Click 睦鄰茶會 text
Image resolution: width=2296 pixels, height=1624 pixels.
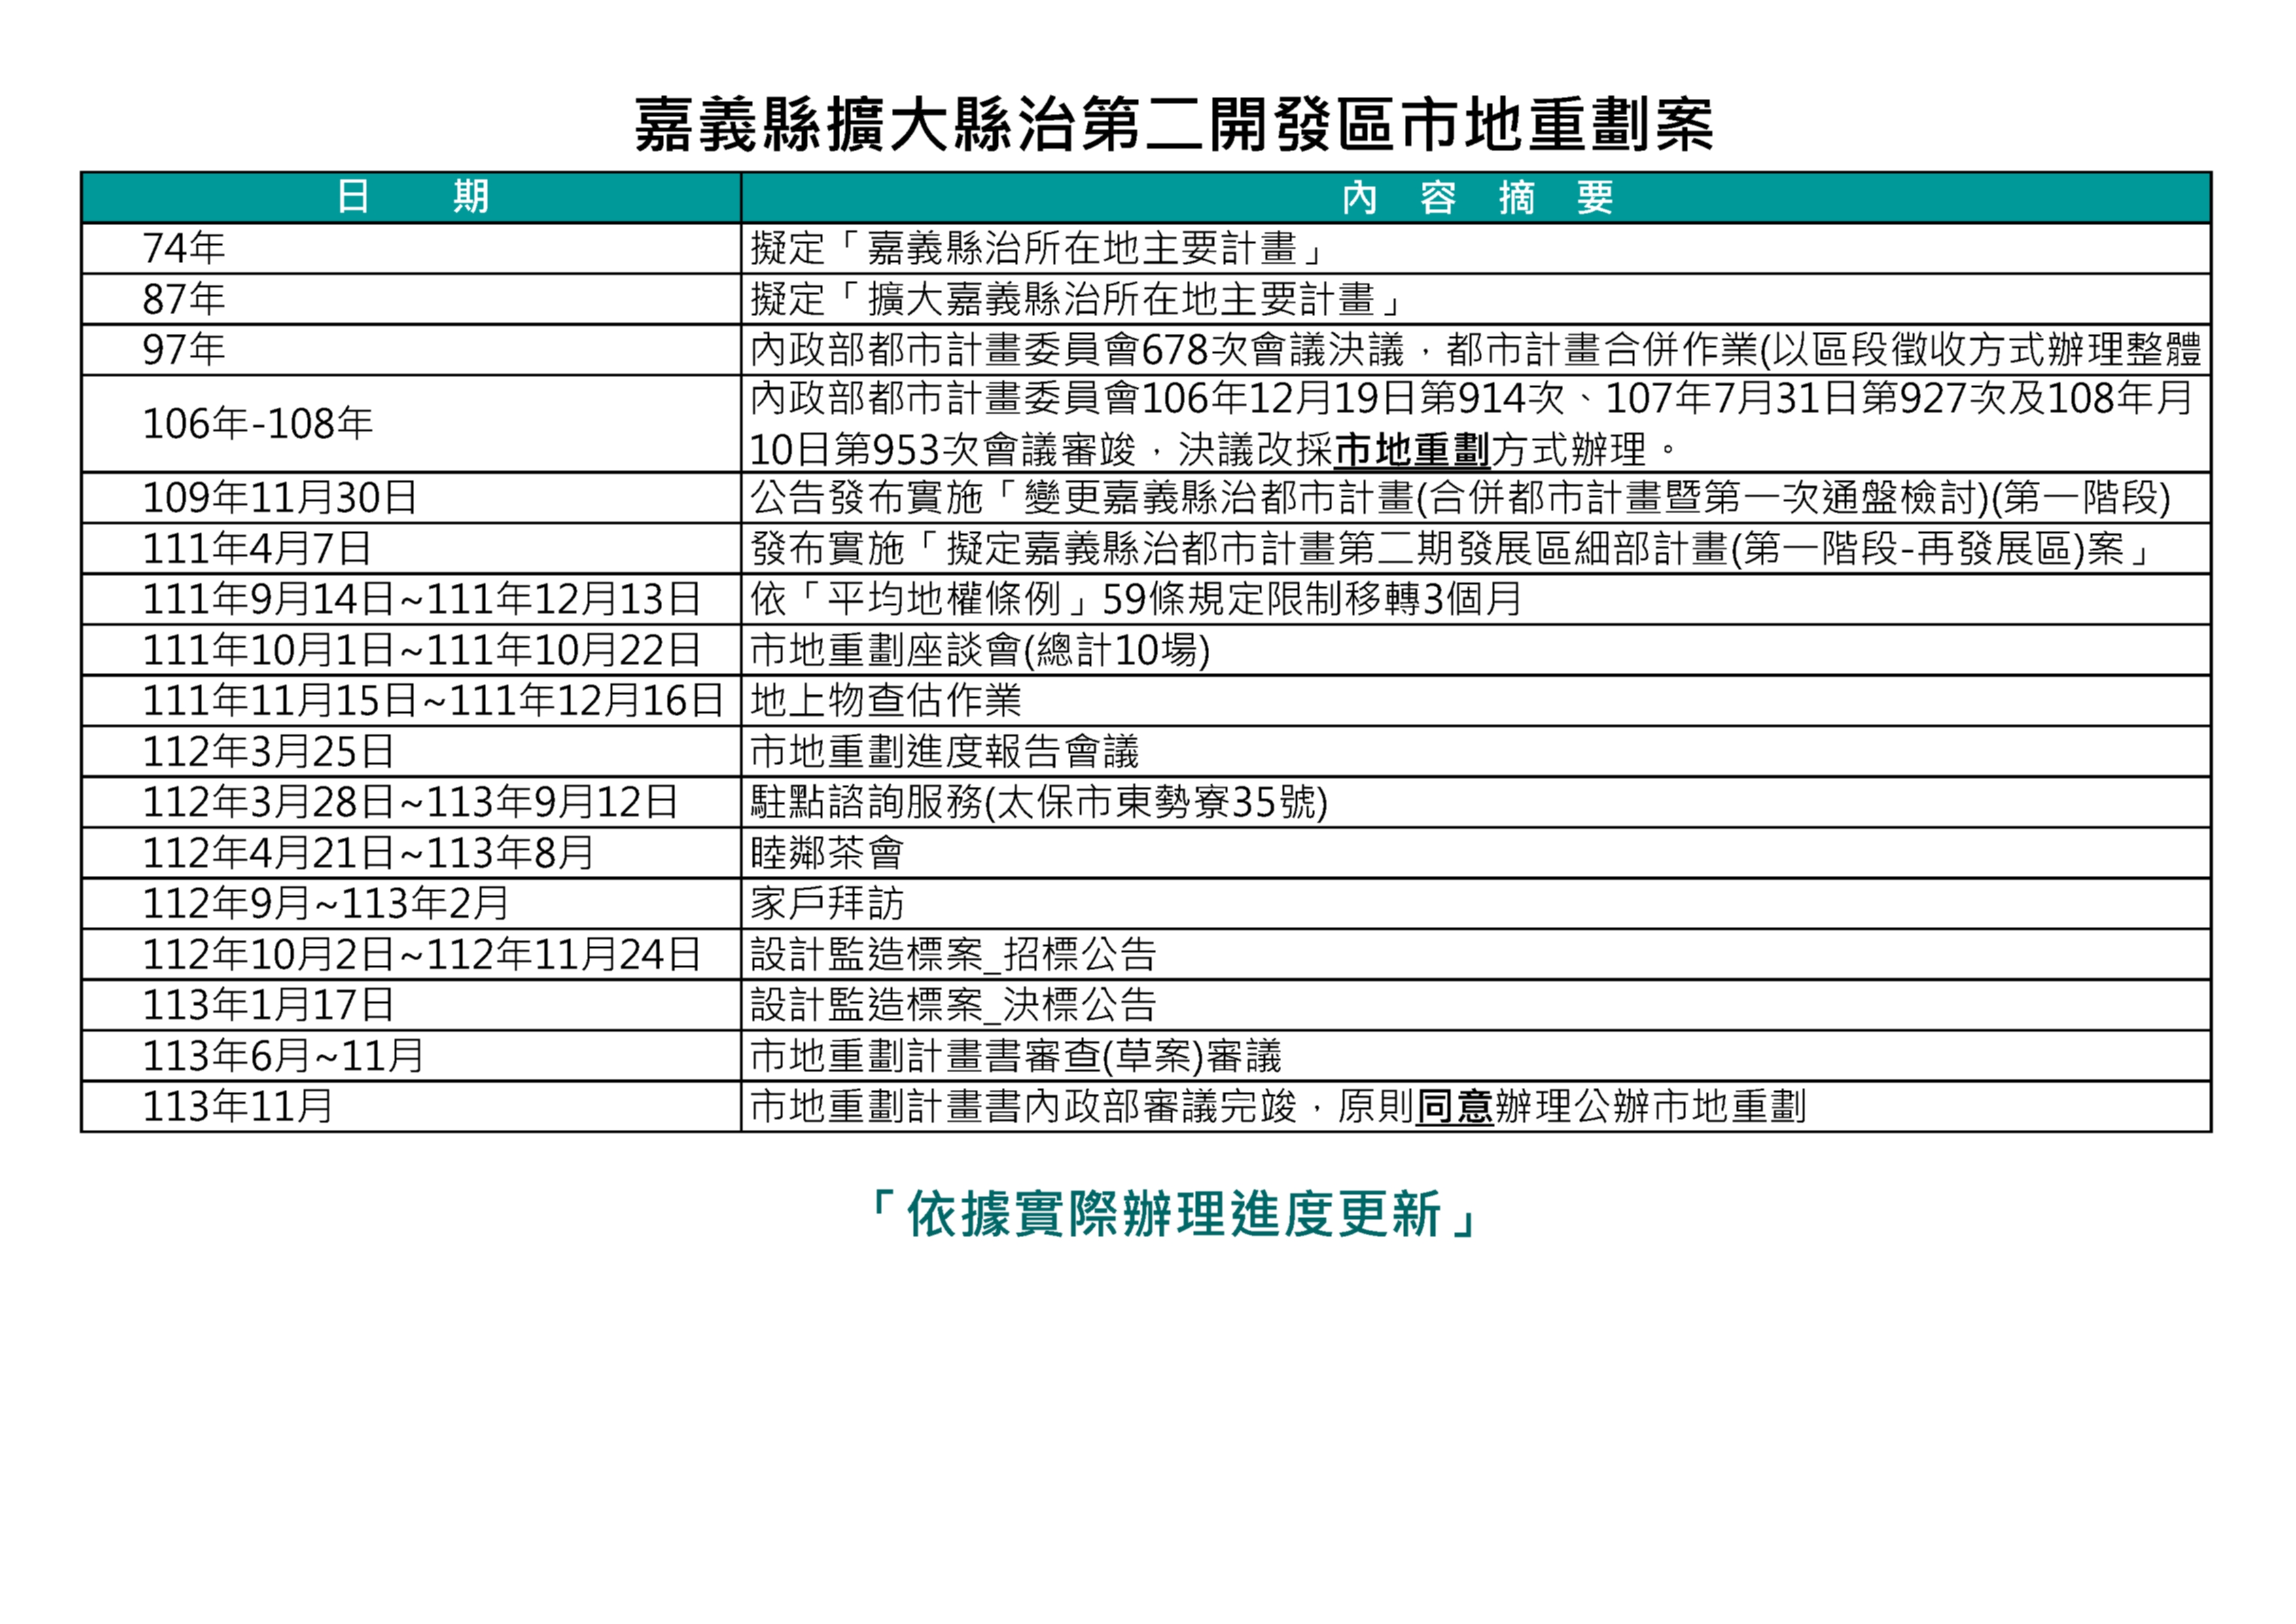click(827, 854)
